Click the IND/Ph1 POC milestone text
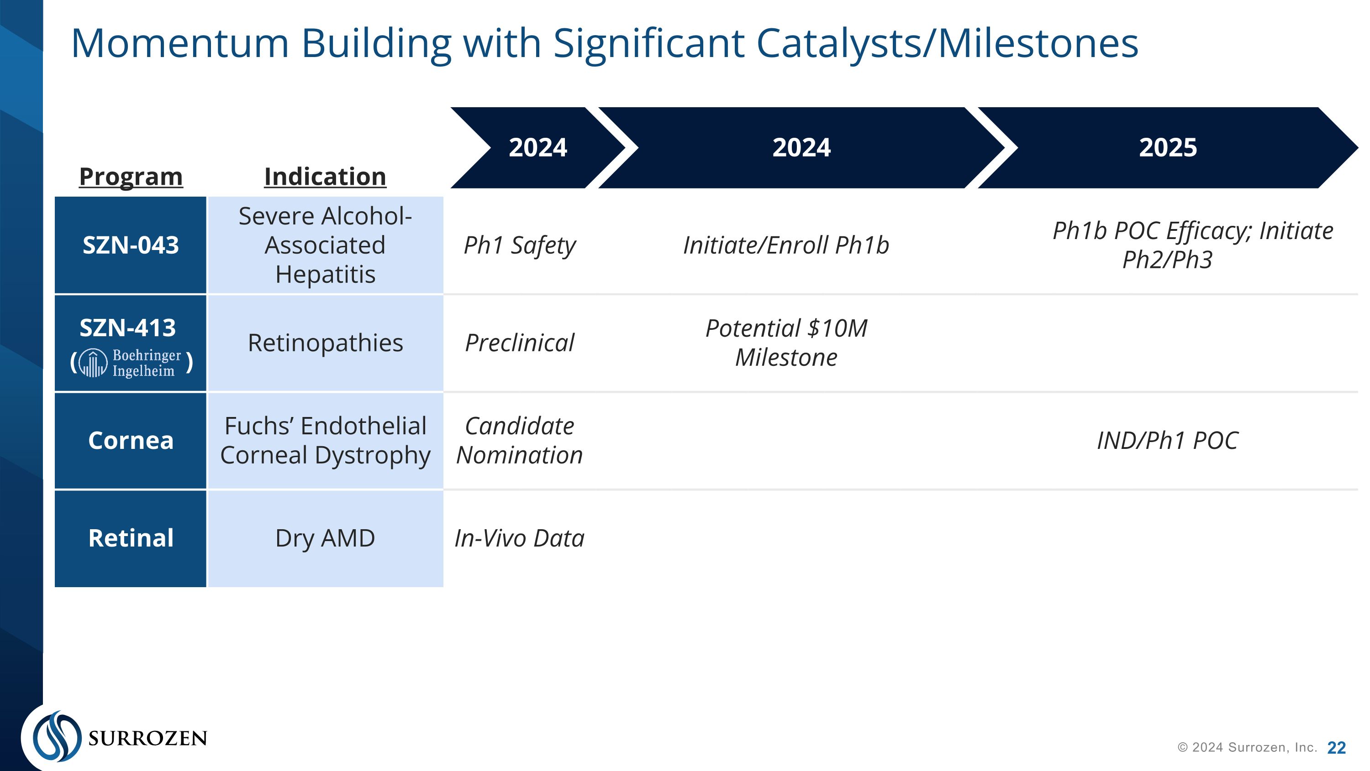 [x=1168, y=441]
